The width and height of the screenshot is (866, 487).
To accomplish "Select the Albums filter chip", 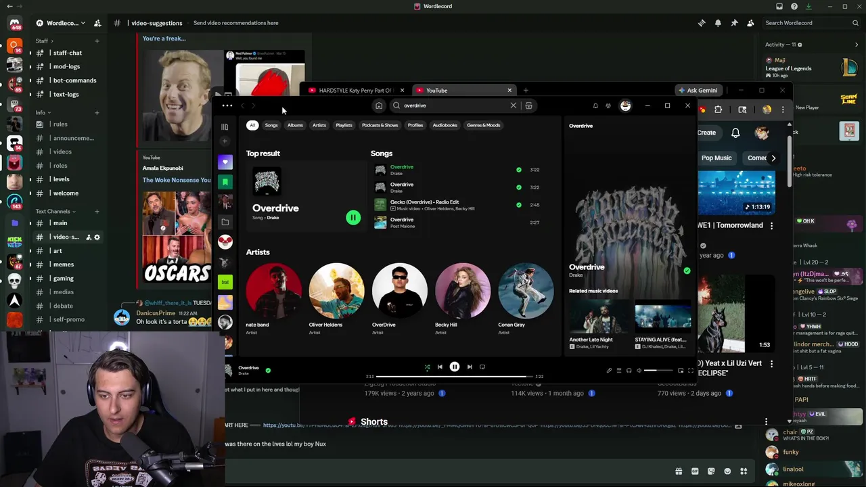I will point(295,125).
